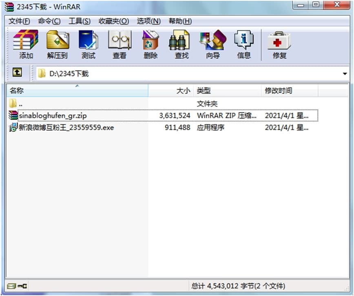Screen dimensions: 354x296
Task: Click status text 总计 4,543,012 字节
Action: click(238, 286)
